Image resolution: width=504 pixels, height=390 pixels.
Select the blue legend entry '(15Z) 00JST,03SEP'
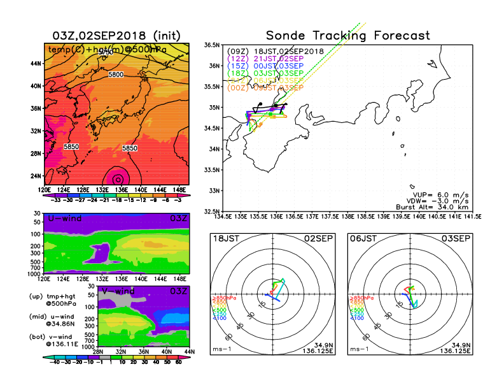(265, 66)
